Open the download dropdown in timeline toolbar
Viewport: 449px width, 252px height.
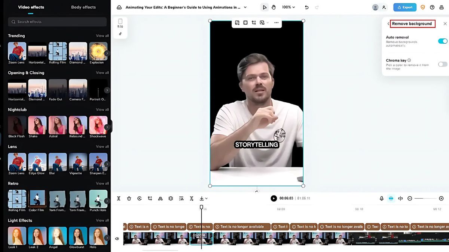(x=204, y=199)
